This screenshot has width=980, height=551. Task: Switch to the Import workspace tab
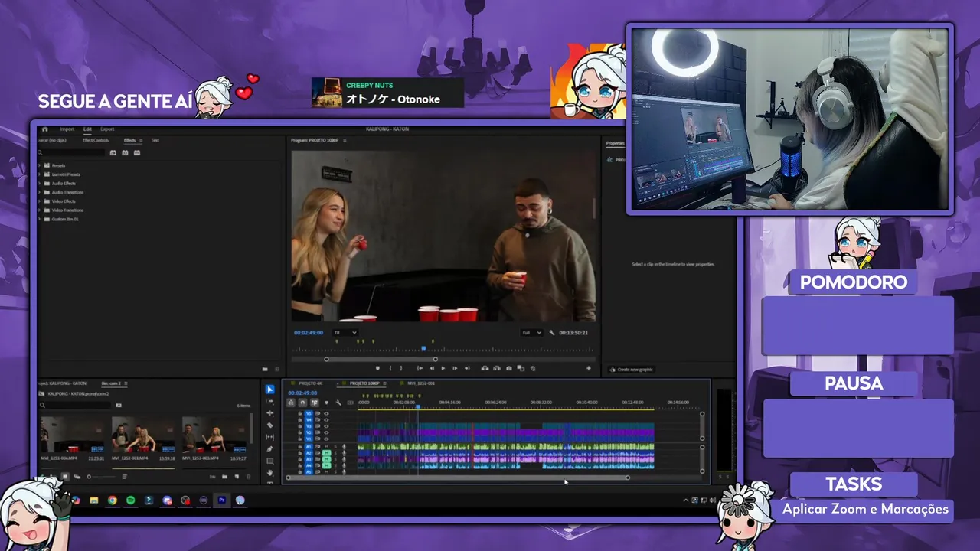tap(67, 129)
